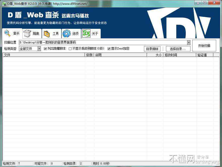Sort by the 说明 column header

pos(120,55)
